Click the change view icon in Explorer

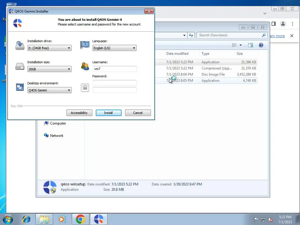234,45
